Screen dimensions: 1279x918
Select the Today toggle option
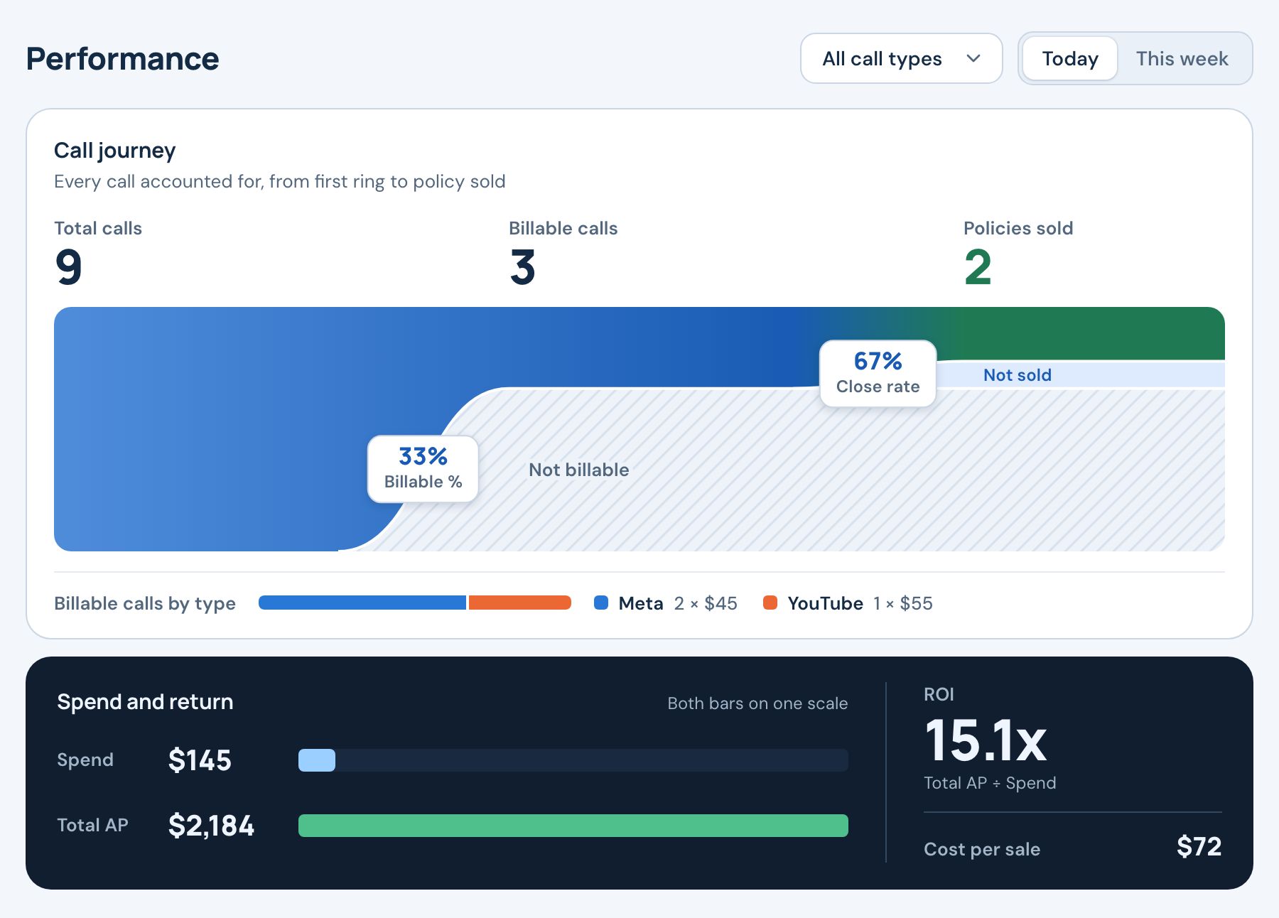point(1070,58)
